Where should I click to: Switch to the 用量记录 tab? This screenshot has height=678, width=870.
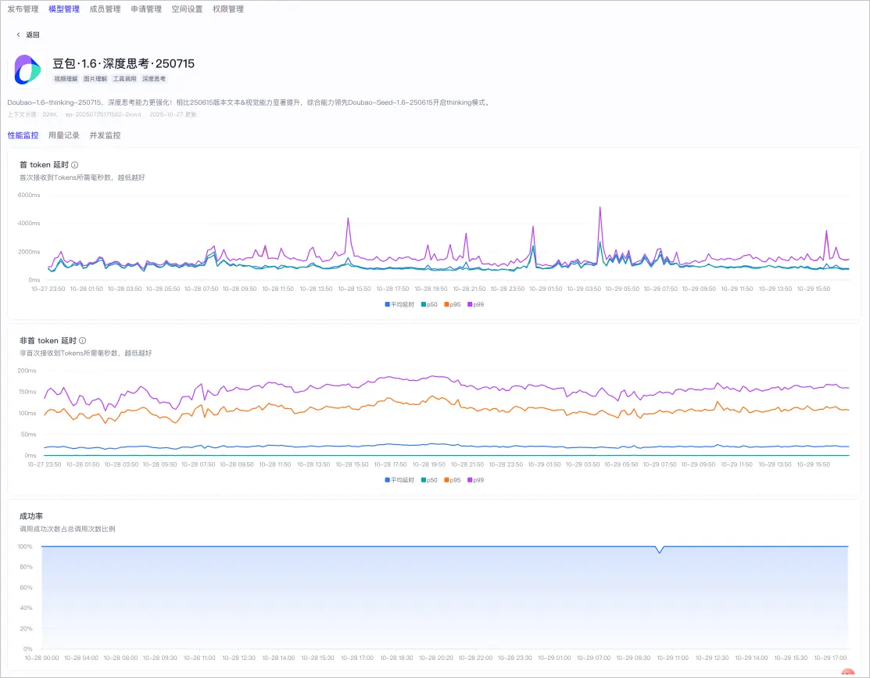pyautogui.click(x=64, y=135)
